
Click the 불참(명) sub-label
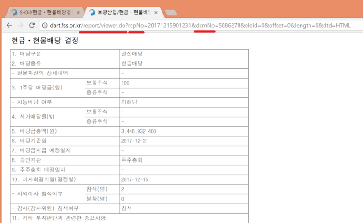pos(97,199)
